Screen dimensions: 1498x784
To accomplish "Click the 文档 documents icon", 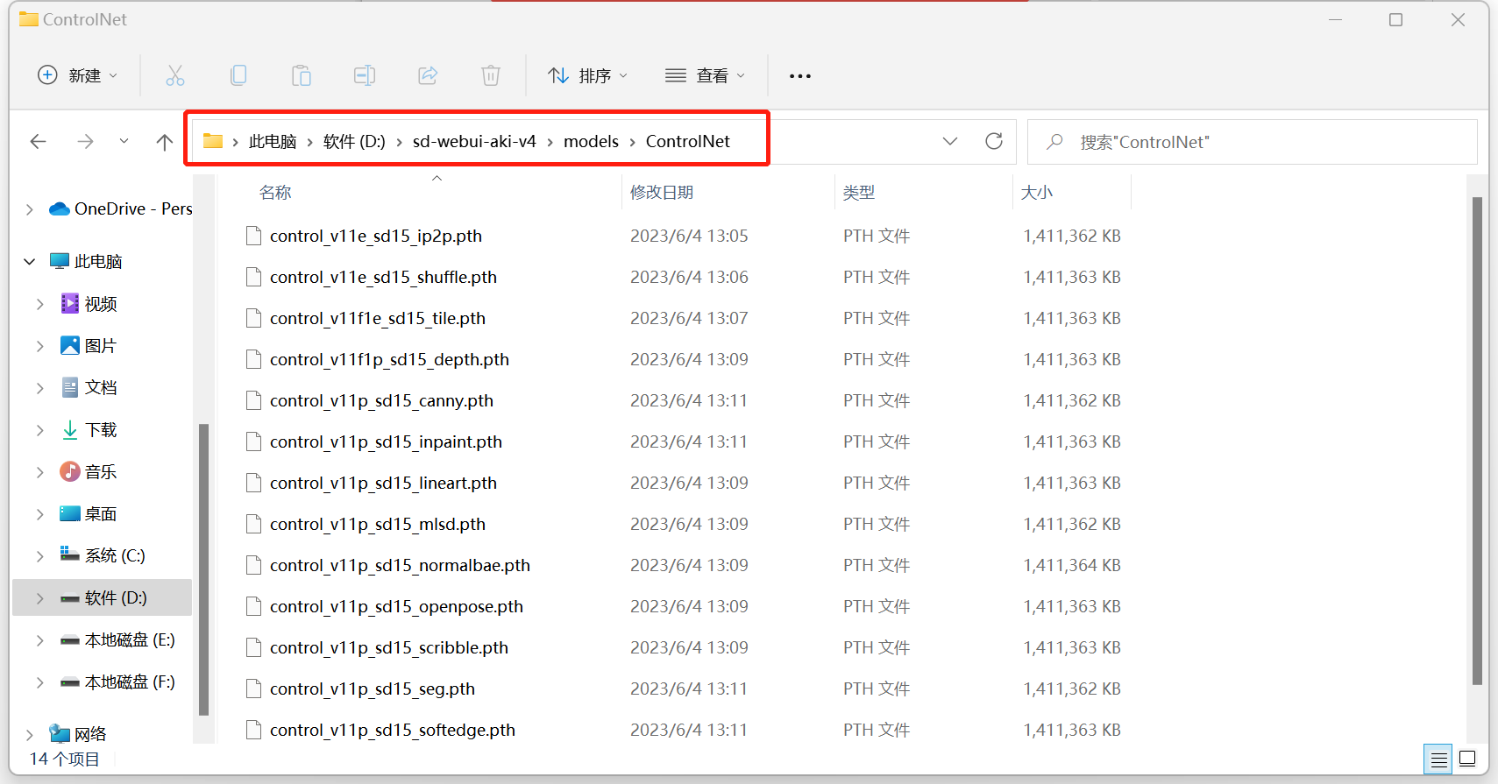I will [x=70, y=387].
